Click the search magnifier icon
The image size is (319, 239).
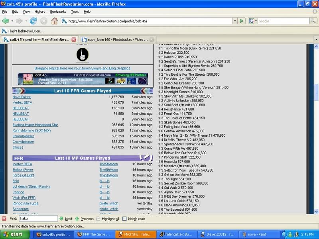[x=313, y=21]
